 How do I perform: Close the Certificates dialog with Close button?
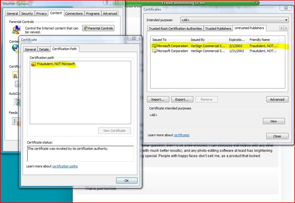click(x=277, y=136)
